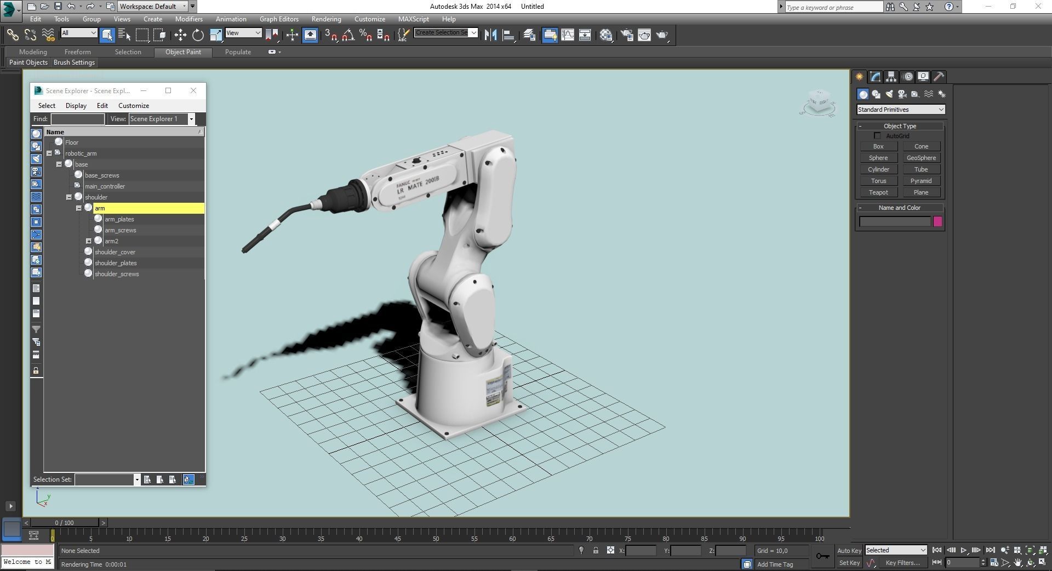The image size is (1052, 571).
Task: Select the Rotate transform tool
Action: click(198, 35)
